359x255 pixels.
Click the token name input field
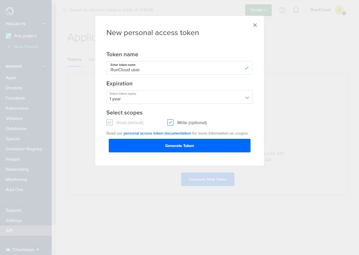(180, 68)
